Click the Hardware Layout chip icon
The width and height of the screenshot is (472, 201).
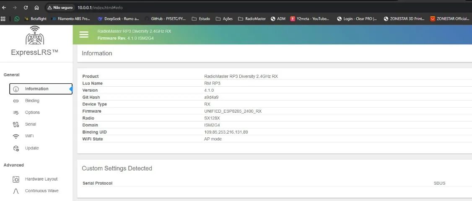(x=16, y=179)
